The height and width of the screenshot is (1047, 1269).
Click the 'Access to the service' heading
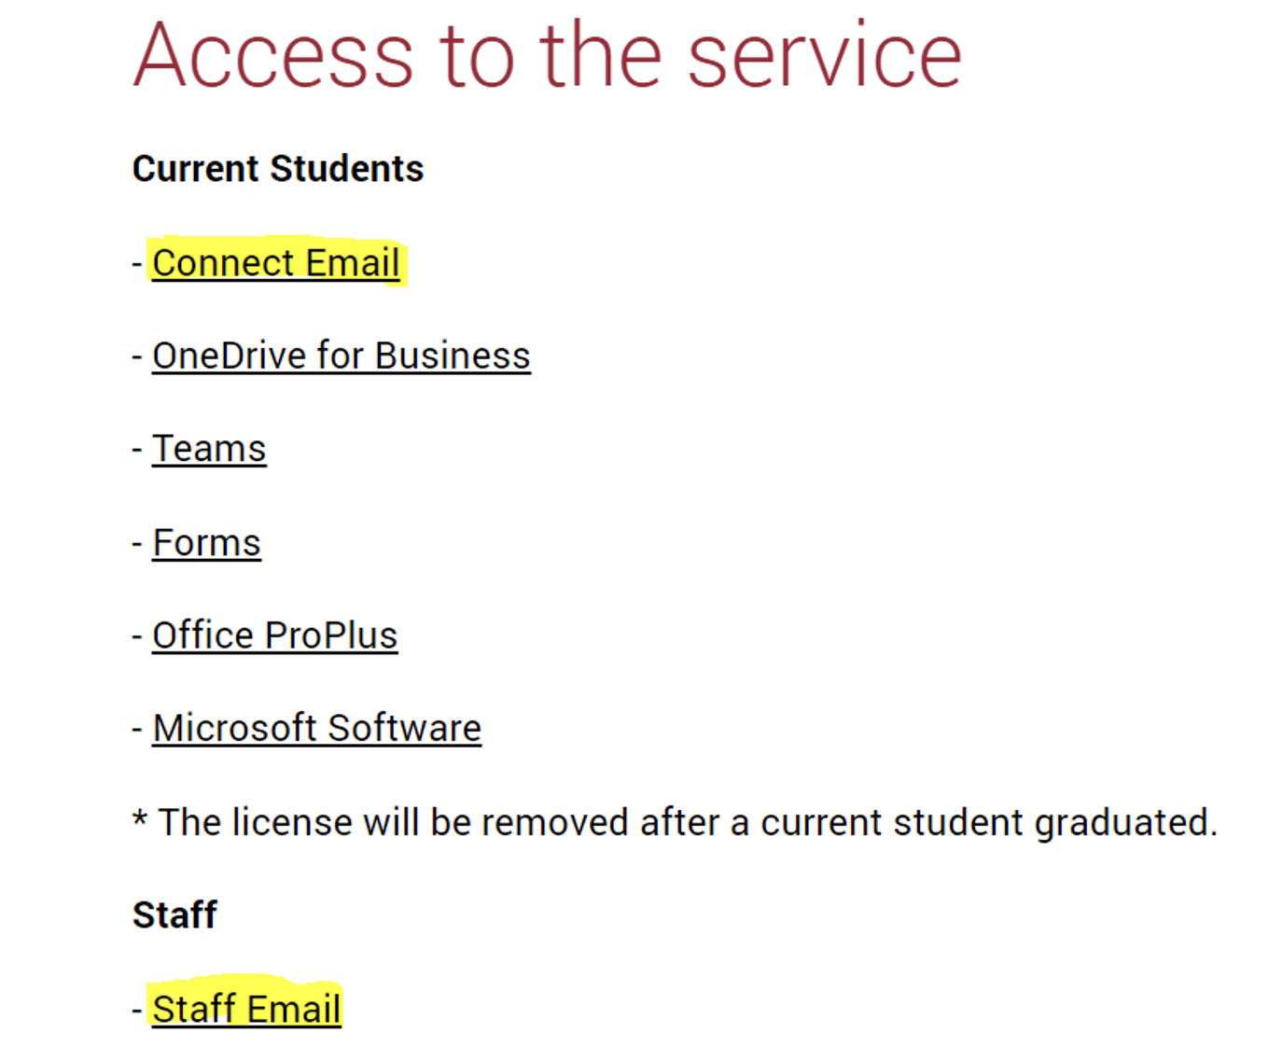pos(547,55)
